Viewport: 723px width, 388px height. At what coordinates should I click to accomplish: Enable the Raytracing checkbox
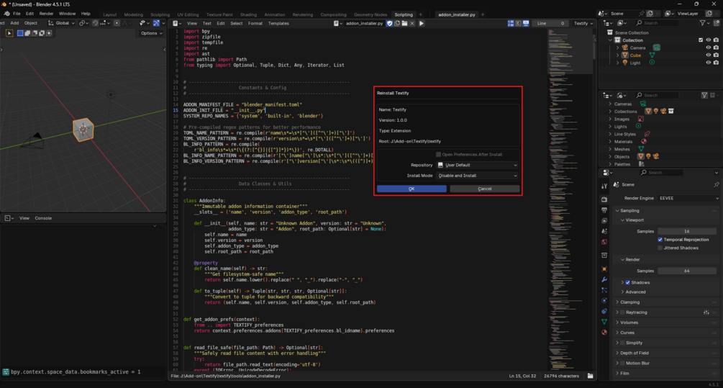point(622,312)
